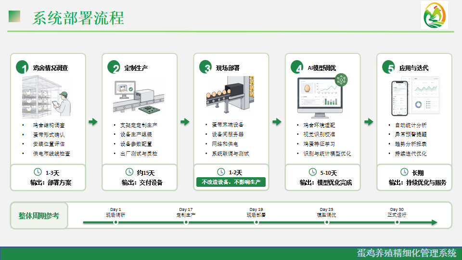Click the clock icon beside 约15天
The width and height of the screenshot is (462, 260).
(129, 172)
